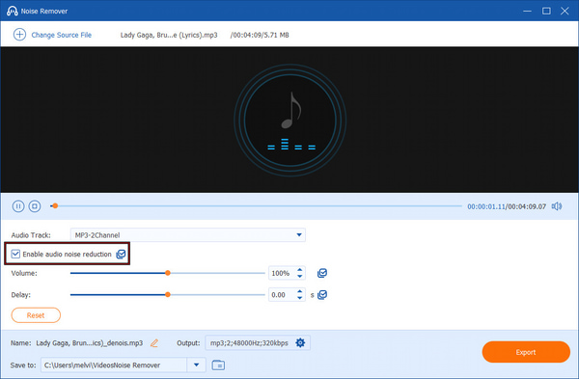Click the Export button
The height and width of the screenshot is (379, 579).
pyautogui.click(x=526, y=352)
